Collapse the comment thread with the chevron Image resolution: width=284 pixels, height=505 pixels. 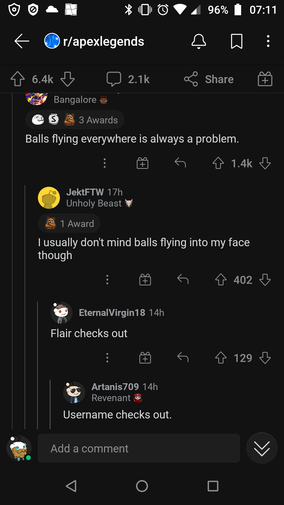tap(262, 448)
